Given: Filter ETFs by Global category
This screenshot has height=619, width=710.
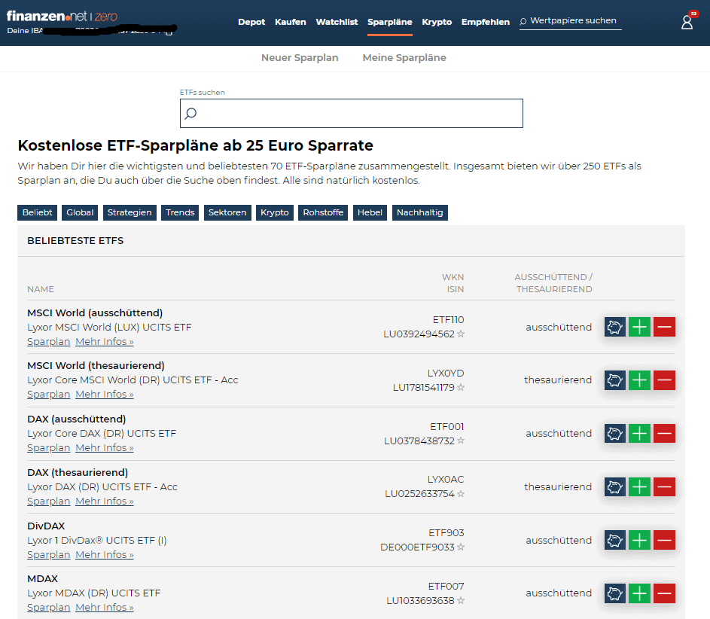Looking at the screenshot, I should click(80, 212).
